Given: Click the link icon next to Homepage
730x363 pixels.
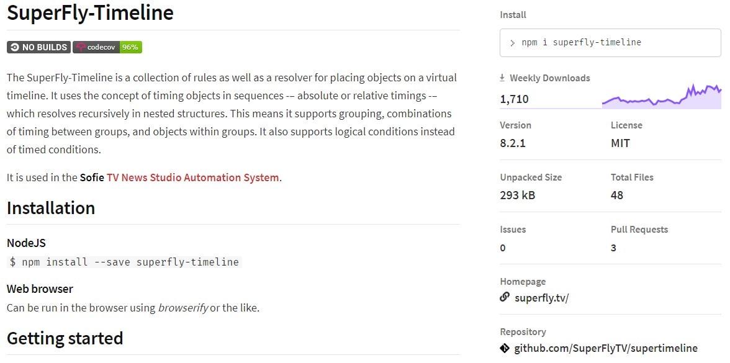Looking at the screenshot, I should 504,297.
